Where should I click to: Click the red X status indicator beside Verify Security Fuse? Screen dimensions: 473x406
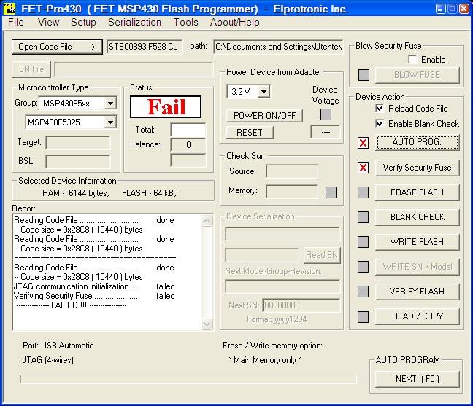pos(363,168)
